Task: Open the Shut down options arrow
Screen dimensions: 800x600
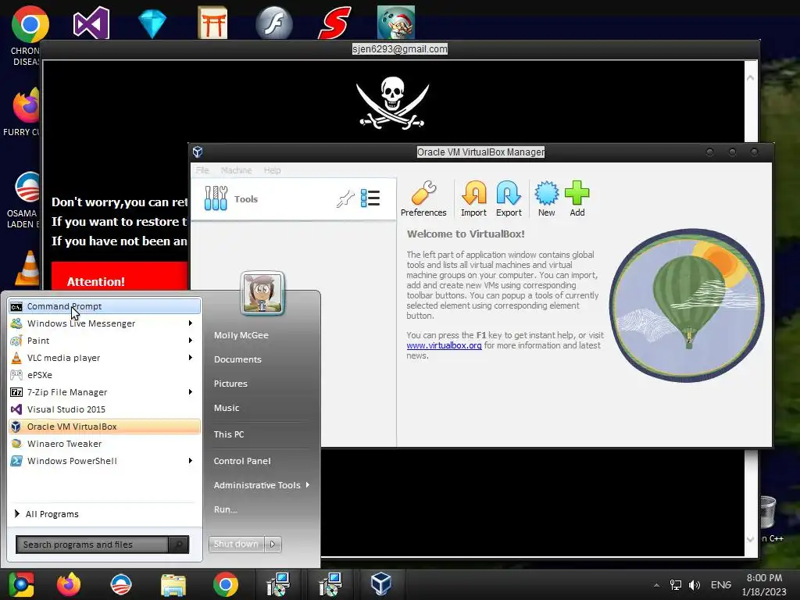Action: 273,544
